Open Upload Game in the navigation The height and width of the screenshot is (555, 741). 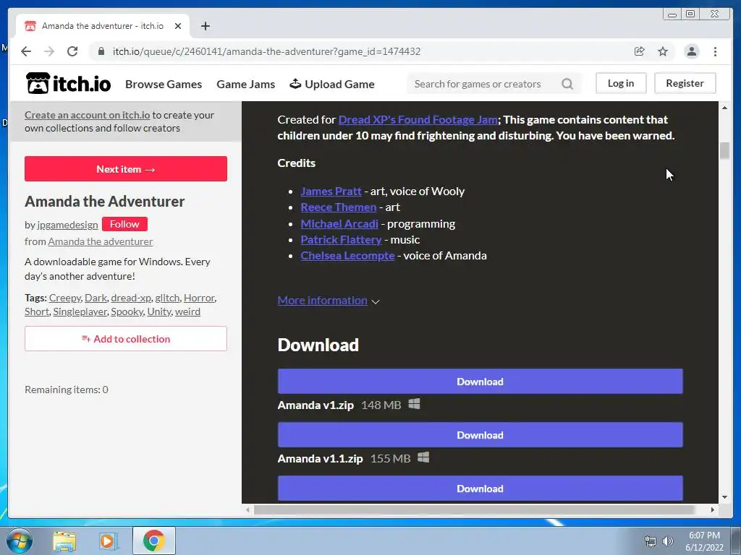pos(332,84)
